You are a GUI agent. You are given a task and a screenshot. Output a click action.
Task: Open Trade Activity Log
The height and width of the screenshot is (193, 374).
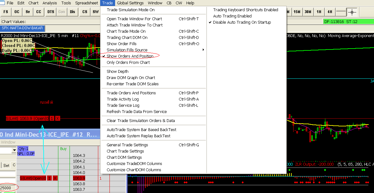[153, 99]
